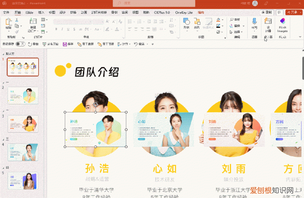Click the user account avatar
Image resolution: width=304 pixels, height=198 pixels.
[x=255, y=3]
